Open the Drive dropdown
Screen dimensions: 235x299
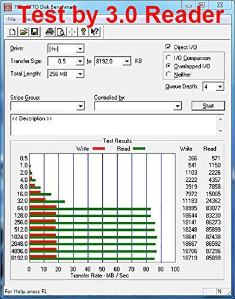80,48
